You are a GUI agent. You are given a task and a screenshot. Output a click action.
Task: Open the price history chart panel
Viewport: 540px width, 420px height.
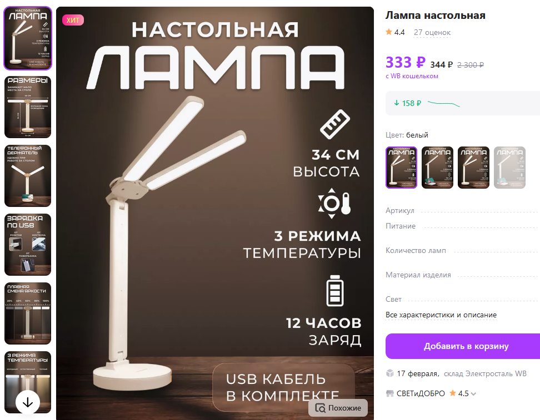coord(463,103)
